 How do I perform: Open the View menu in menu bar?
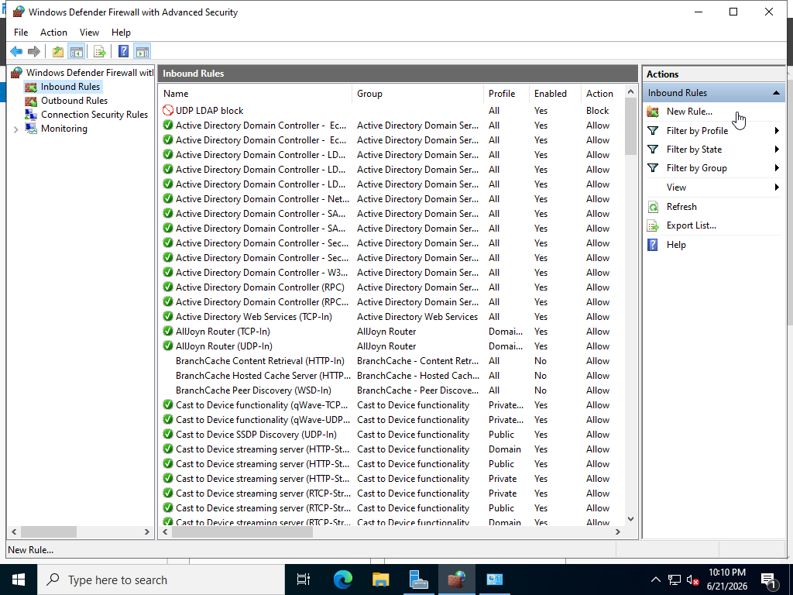(x=89, y=33)
